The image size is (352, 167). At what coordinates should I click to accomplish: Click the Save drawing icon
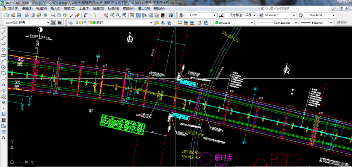tap(19, 15)
